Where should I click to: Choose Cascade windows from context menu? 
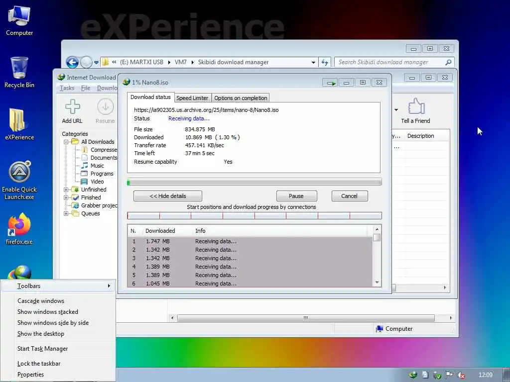point(59,301)
